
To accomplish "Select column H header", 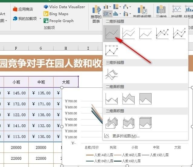I will click(x=66, y=48).
